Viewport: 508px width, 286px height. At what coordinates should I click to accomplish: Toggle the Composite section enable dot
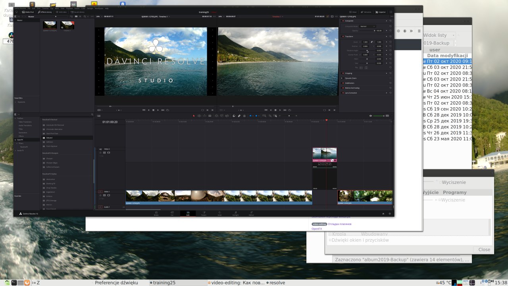[x=343, y=21]
